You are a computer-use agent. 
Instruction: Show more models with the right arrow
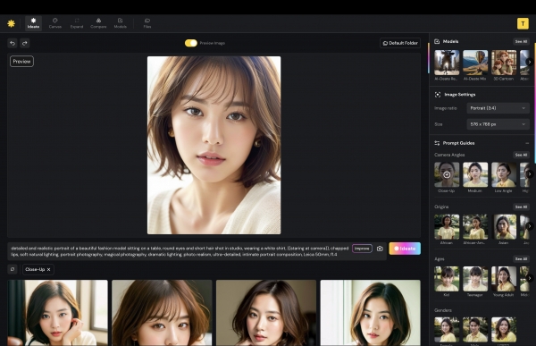pos(530,63)
